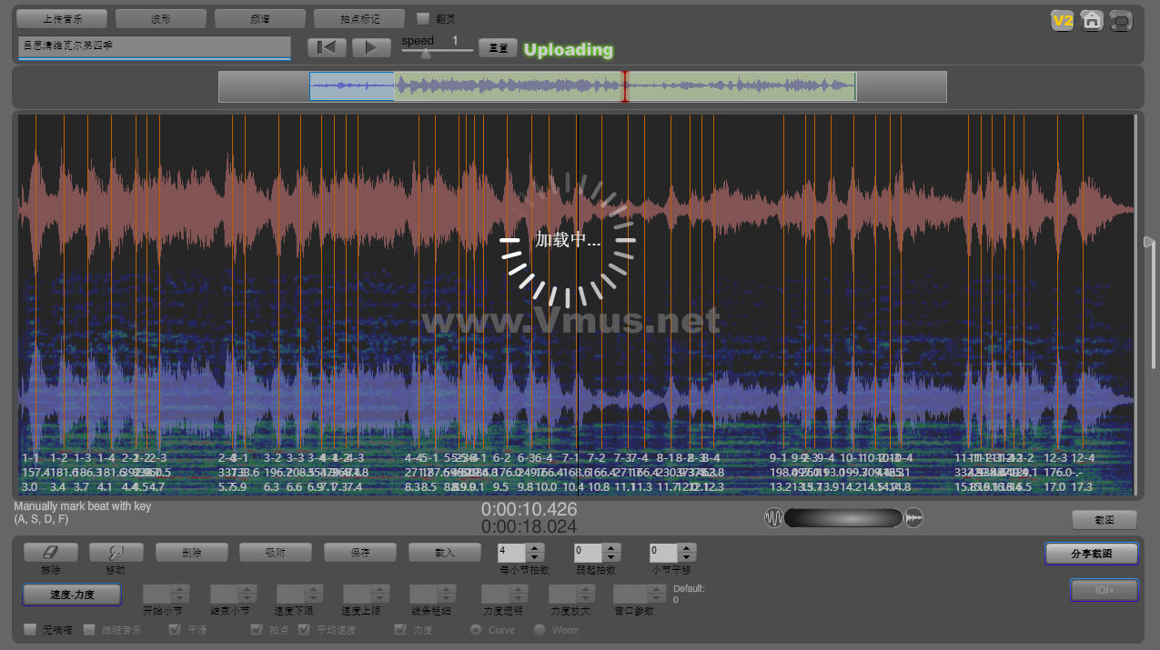Toggle the 无嘀嗒 checkbox
This screenshot has width=1160, height=650.
[30, 629]
